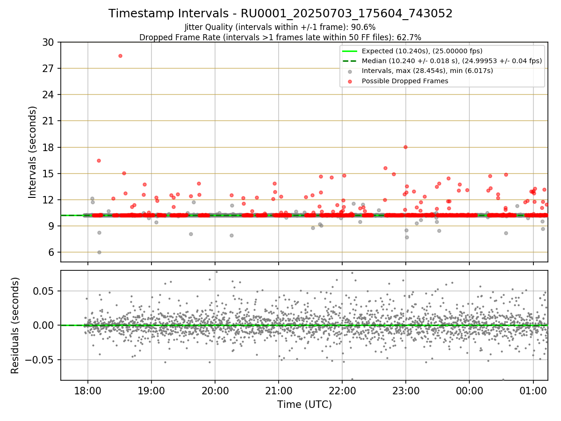Screen dimensions: 561x421
Task: Click the '00:00' x-axis tick label
Action: (469, 391)
